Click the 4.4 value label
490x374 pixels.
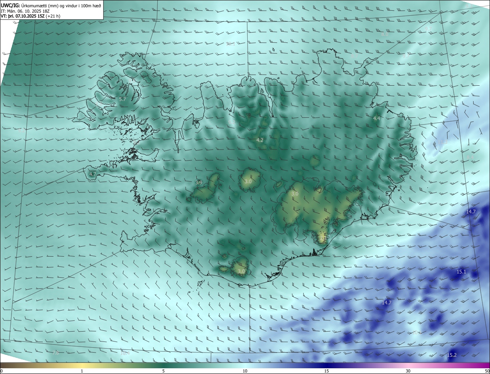[377, 119]
